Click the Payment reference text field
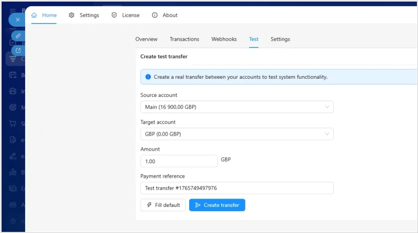This screenshot has width=418, height=233. (237, 188)
